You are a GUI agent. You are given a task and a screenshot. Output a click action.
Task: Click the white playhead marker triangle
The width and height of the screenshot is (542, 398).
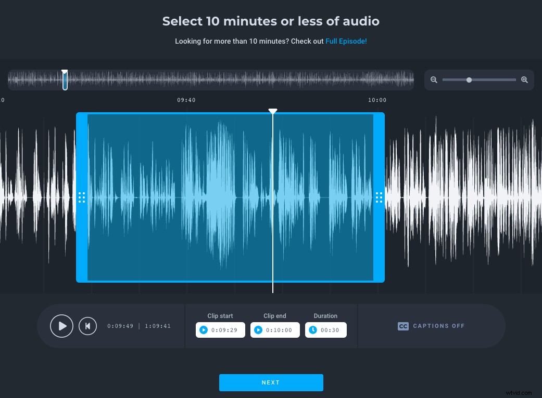[273, 111]
